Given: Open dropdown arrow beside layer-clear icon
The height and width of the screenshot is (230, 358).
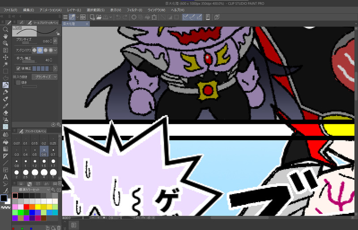Looking at the screenshot, I should [x=77, y=17].
